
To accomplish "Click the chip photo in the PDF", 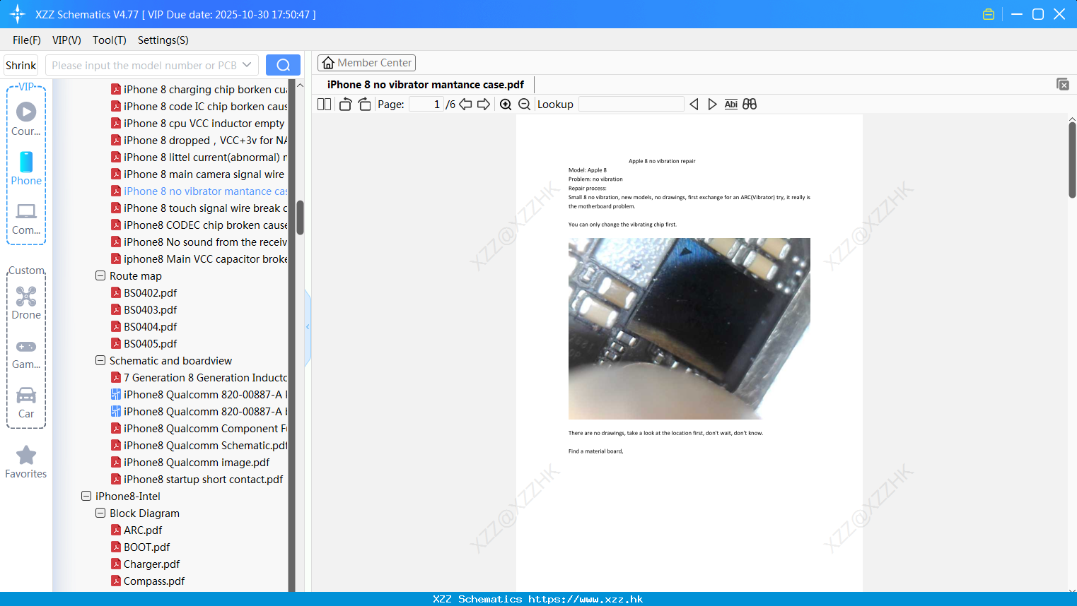I will pyautogui.click(x=689, y=328).
